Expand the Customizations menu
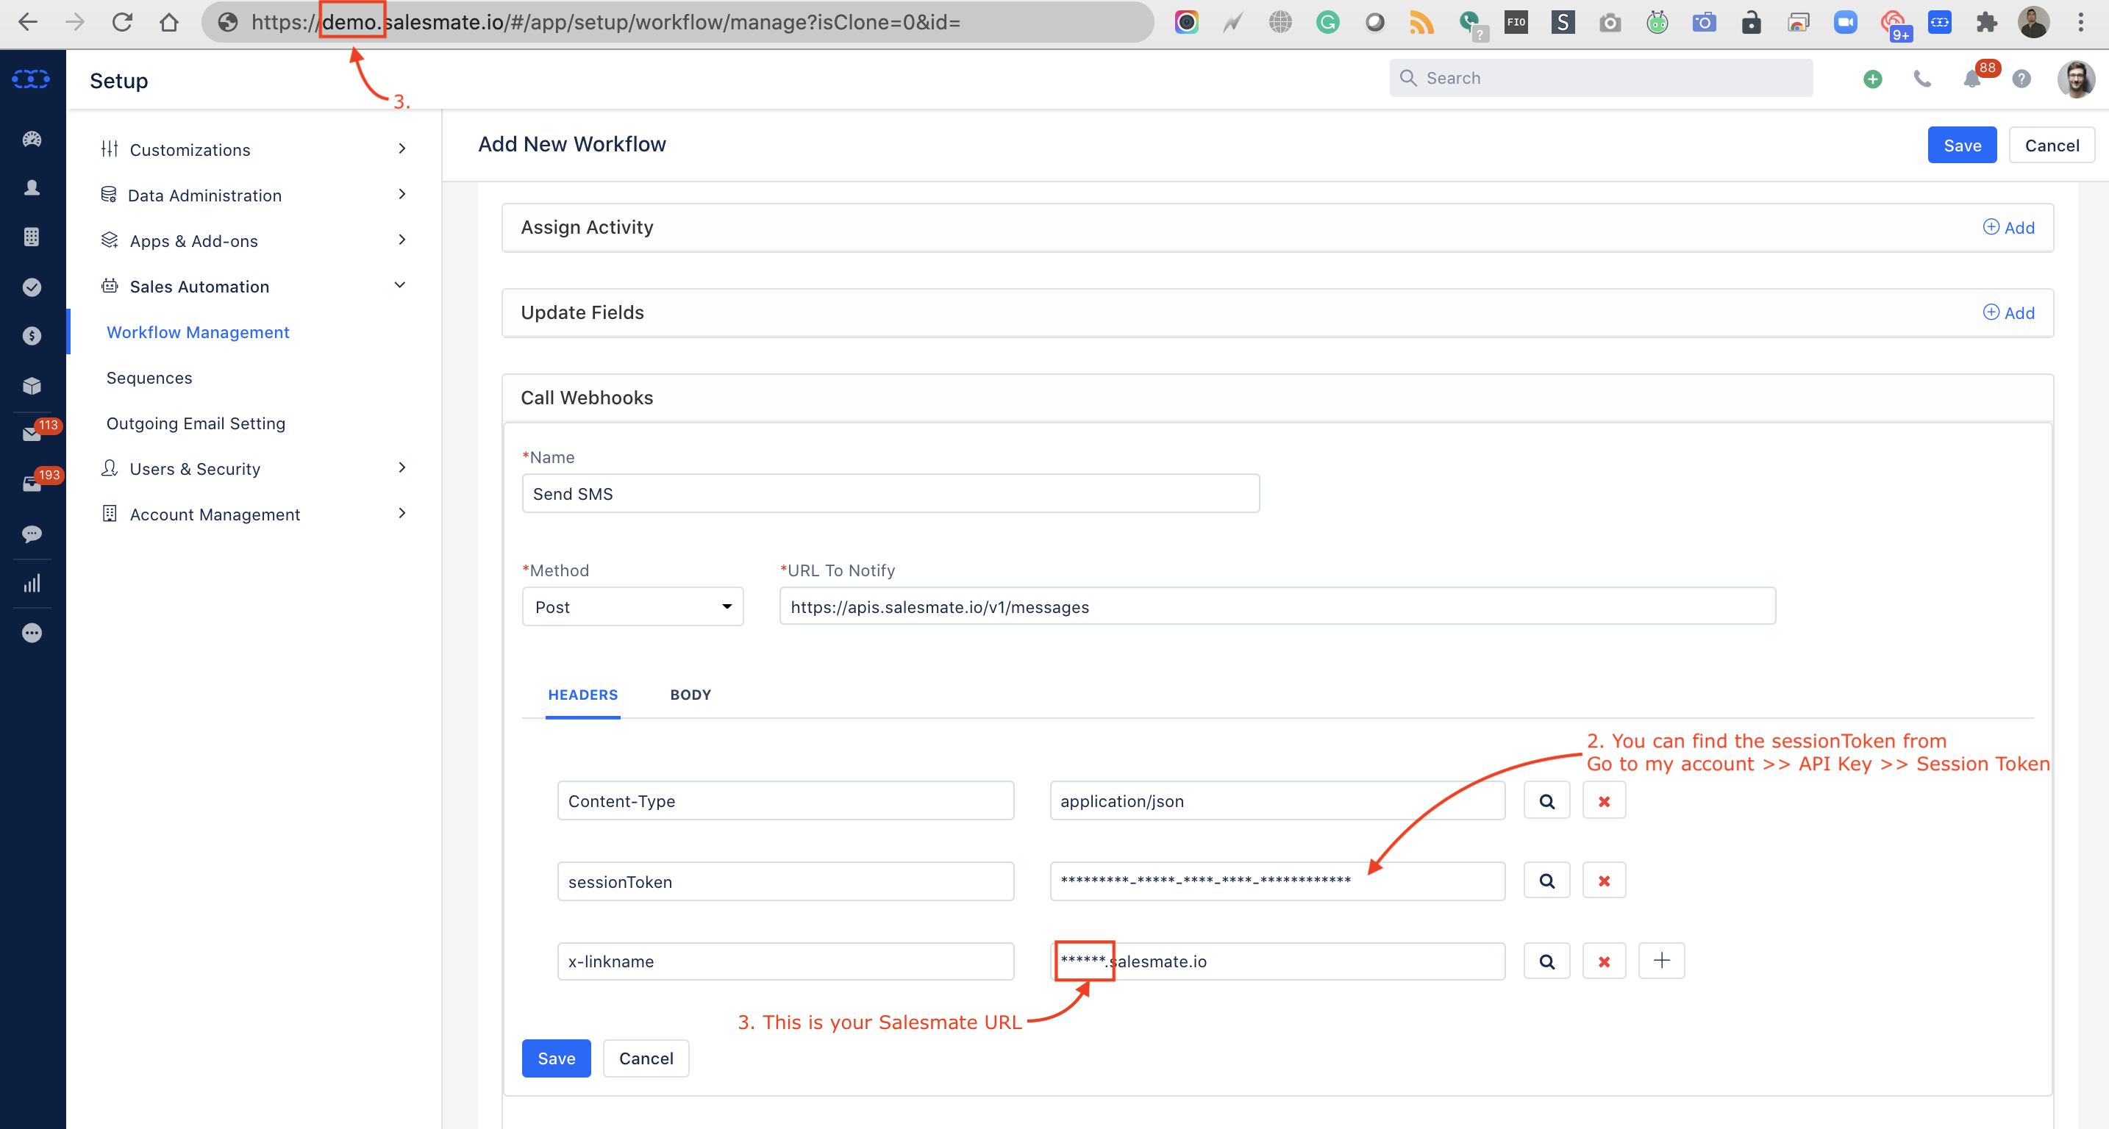The width and height of the screenshot is (2109, 1129). [x=254, y=149]
